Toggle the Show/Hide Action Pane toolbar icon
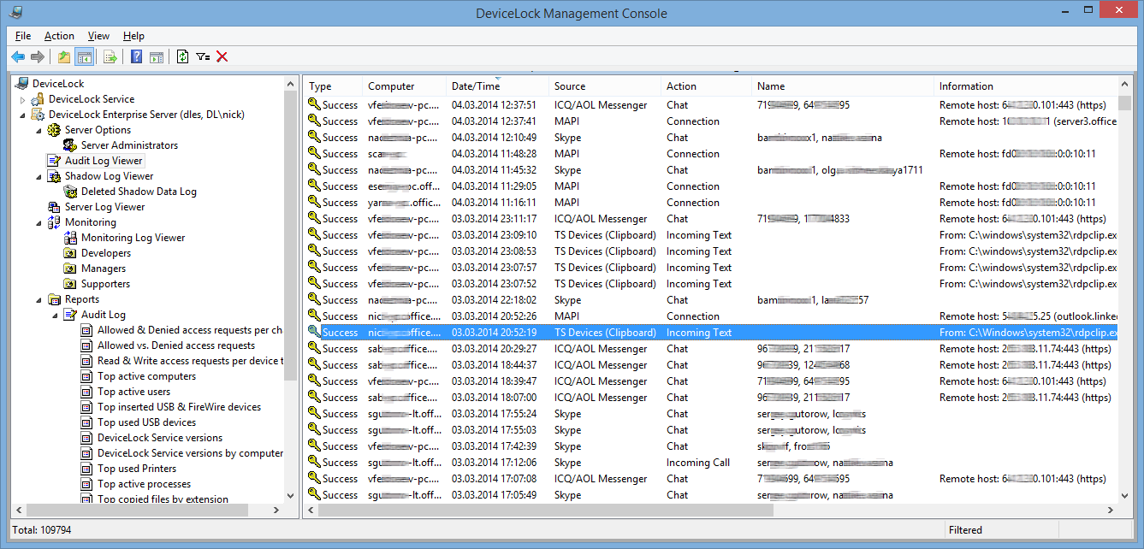This screenshot has width=1144, height=549. click(157, 57)
